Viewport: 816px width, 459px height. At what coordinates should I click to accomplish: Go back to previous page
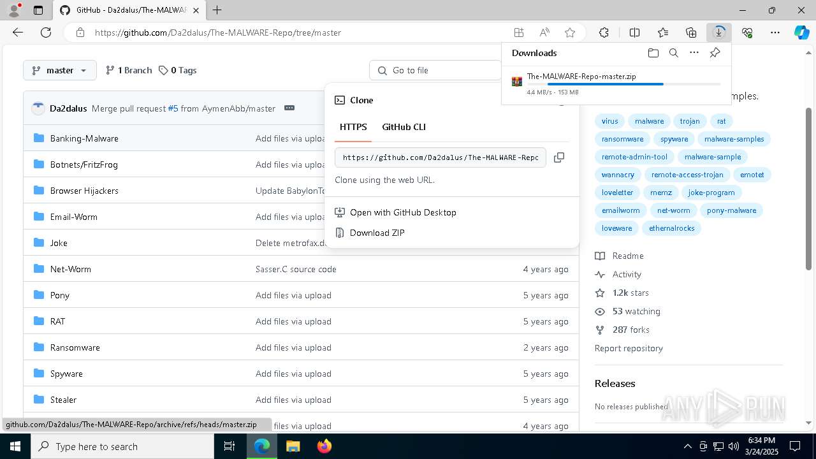tap(18, 33)
